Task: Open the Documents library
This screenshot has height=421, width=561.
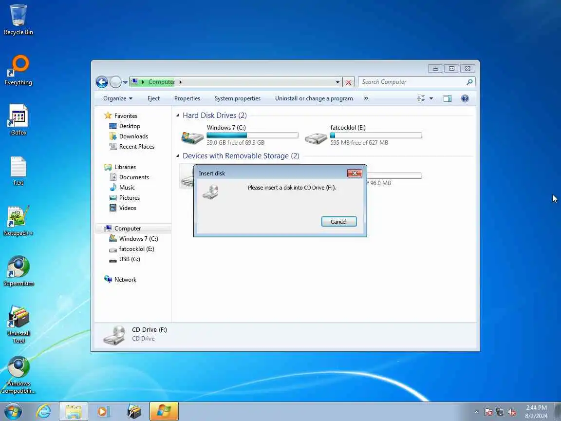Action: [129, 177]
